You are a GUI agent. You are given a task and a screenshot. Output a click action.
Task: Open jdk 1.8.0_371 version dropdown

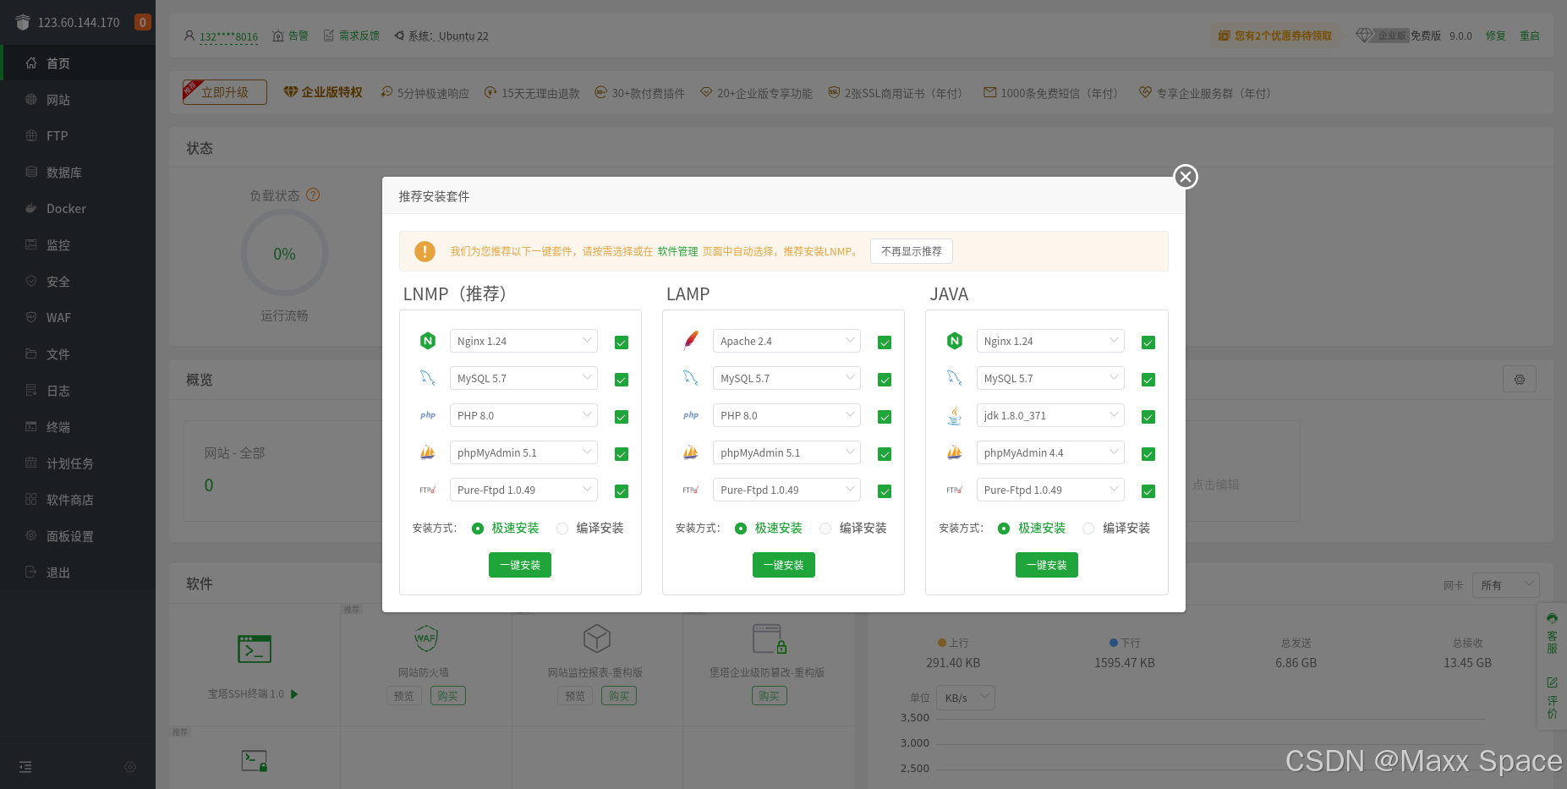pyautogui.click(x=1050, y=415)
